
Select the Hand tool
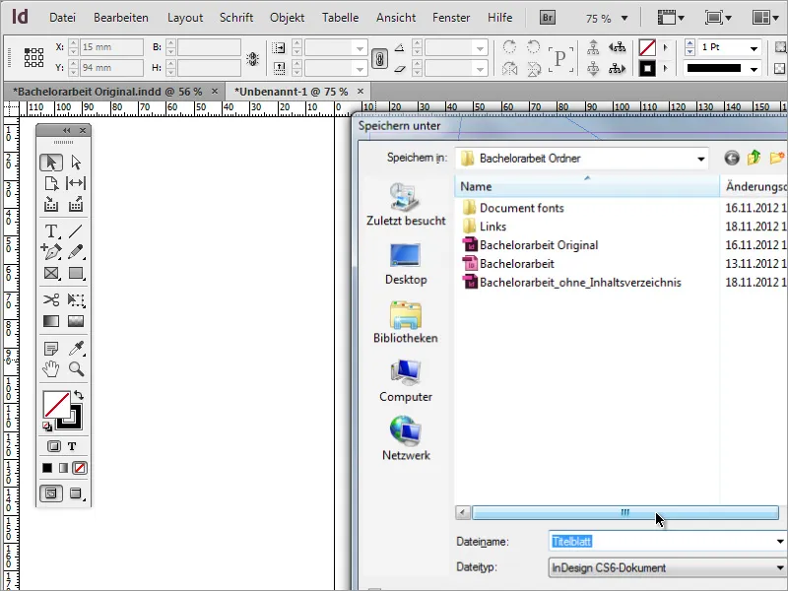[51, 368]
